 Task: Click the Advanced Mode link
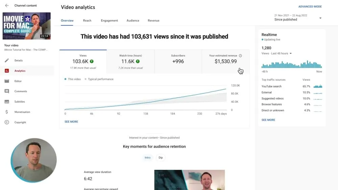coord(310,7)
